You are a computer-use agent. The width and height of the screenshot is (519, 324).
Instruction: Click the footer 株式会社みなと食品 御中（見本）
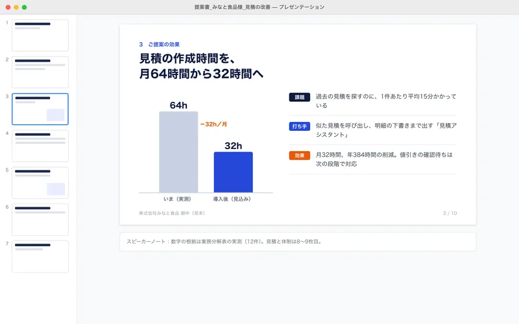pyautogui.click(x=172, y=213)
